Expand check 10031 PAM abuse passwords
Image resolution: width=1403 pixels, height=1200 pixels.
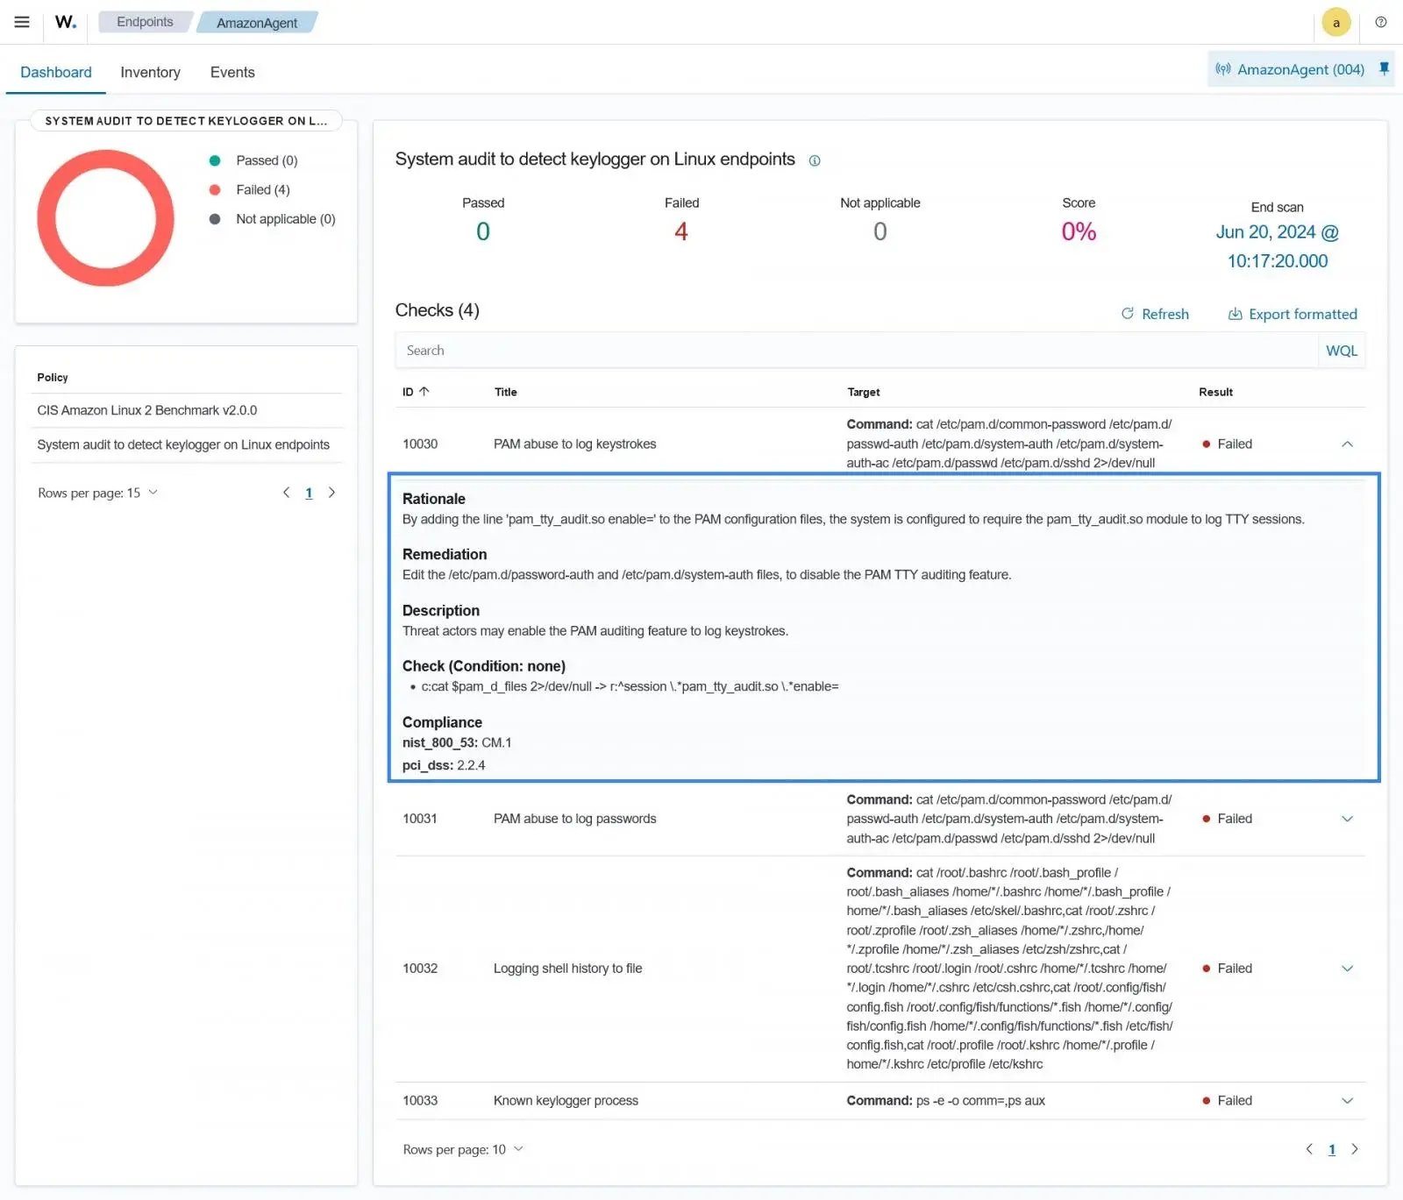coord(1347,819)
